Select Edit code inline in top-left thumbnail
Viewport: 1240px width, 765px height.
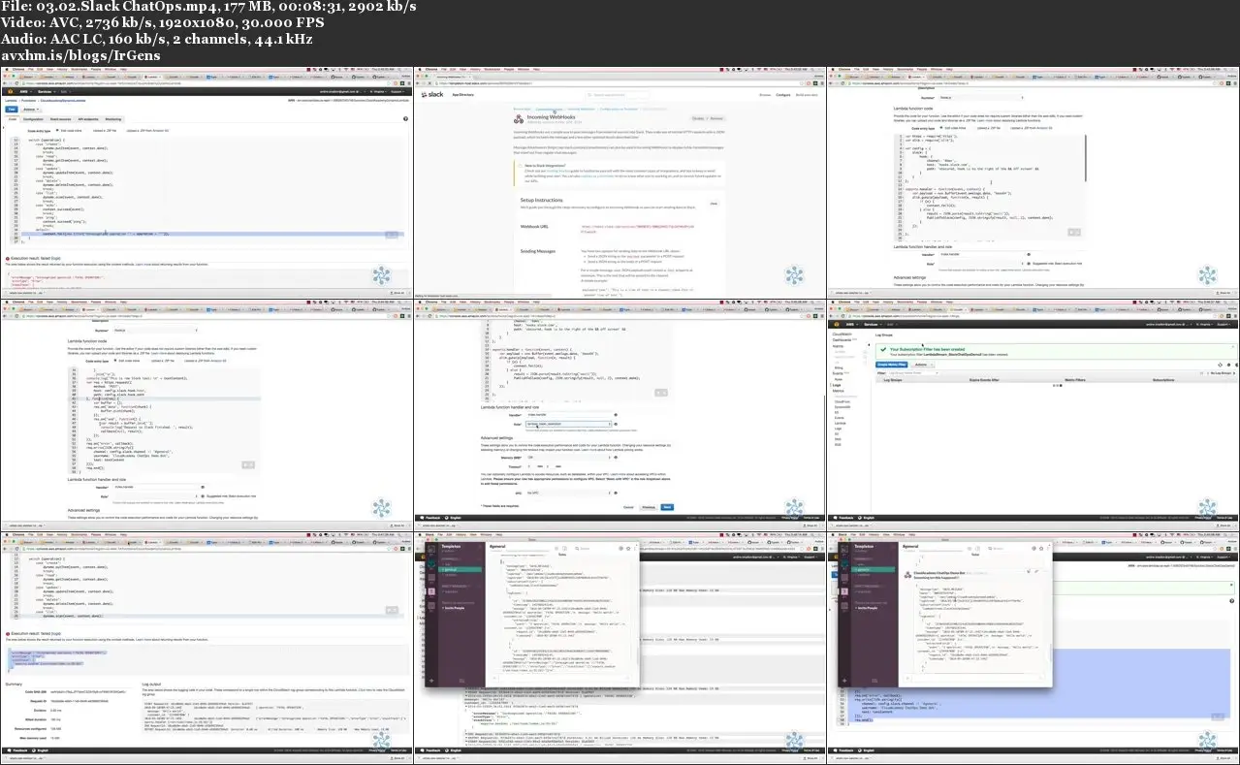[69, 131]
